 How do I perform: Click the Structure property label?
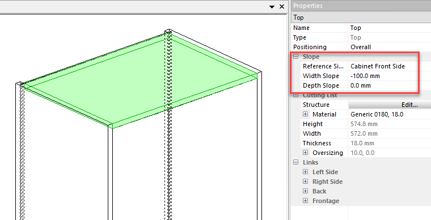click(x=316, y=105)
